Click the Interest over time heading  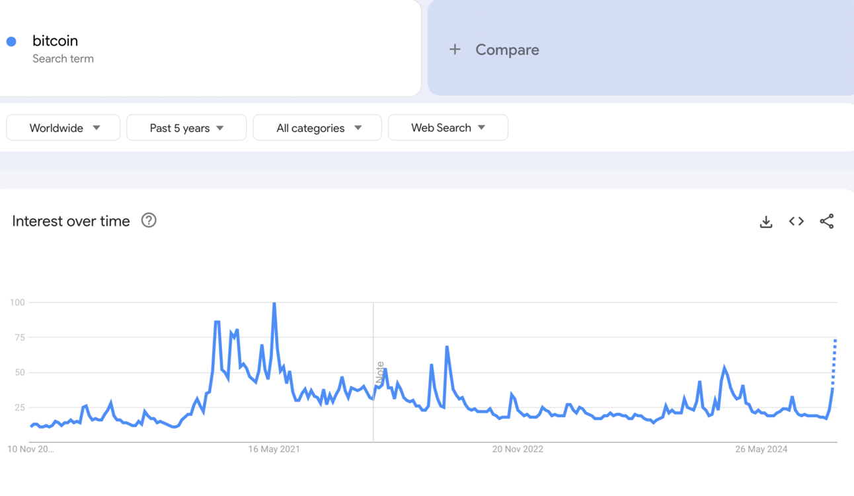[71, 221]
